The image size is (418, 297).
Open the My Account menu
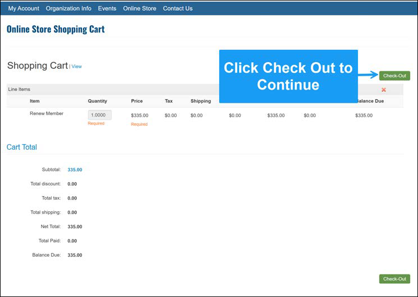click(x=24, y=8)
